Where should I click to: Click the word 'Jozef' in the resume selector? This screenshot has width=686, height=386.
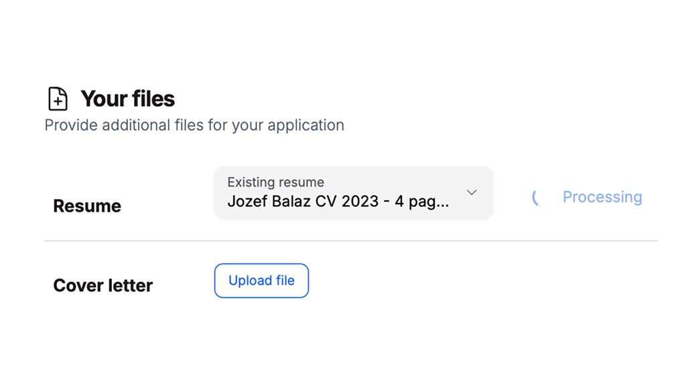coord(247,201)
